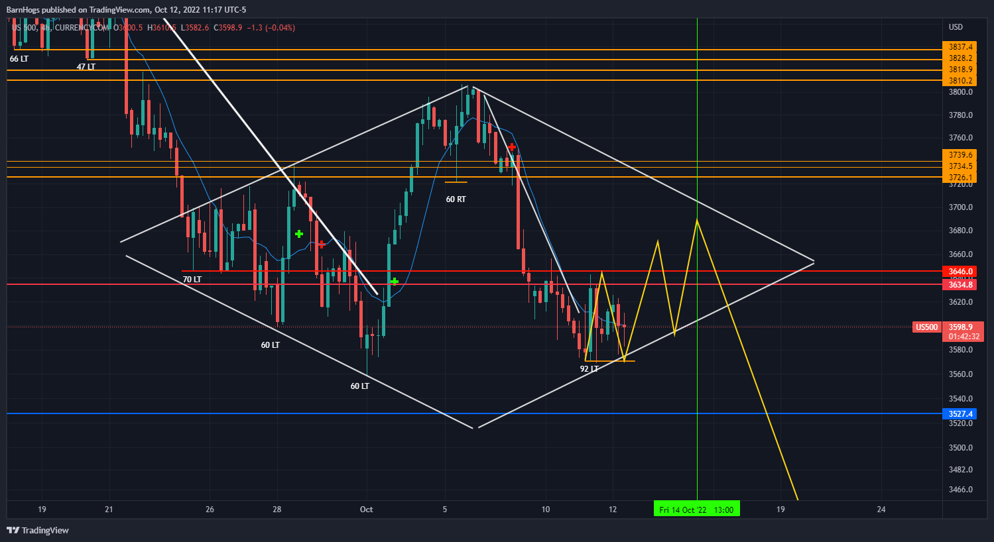Click date label 21 on time axis
Image resolution: width=994 pixels, height=542 pixels.
[x=109, y=510]
